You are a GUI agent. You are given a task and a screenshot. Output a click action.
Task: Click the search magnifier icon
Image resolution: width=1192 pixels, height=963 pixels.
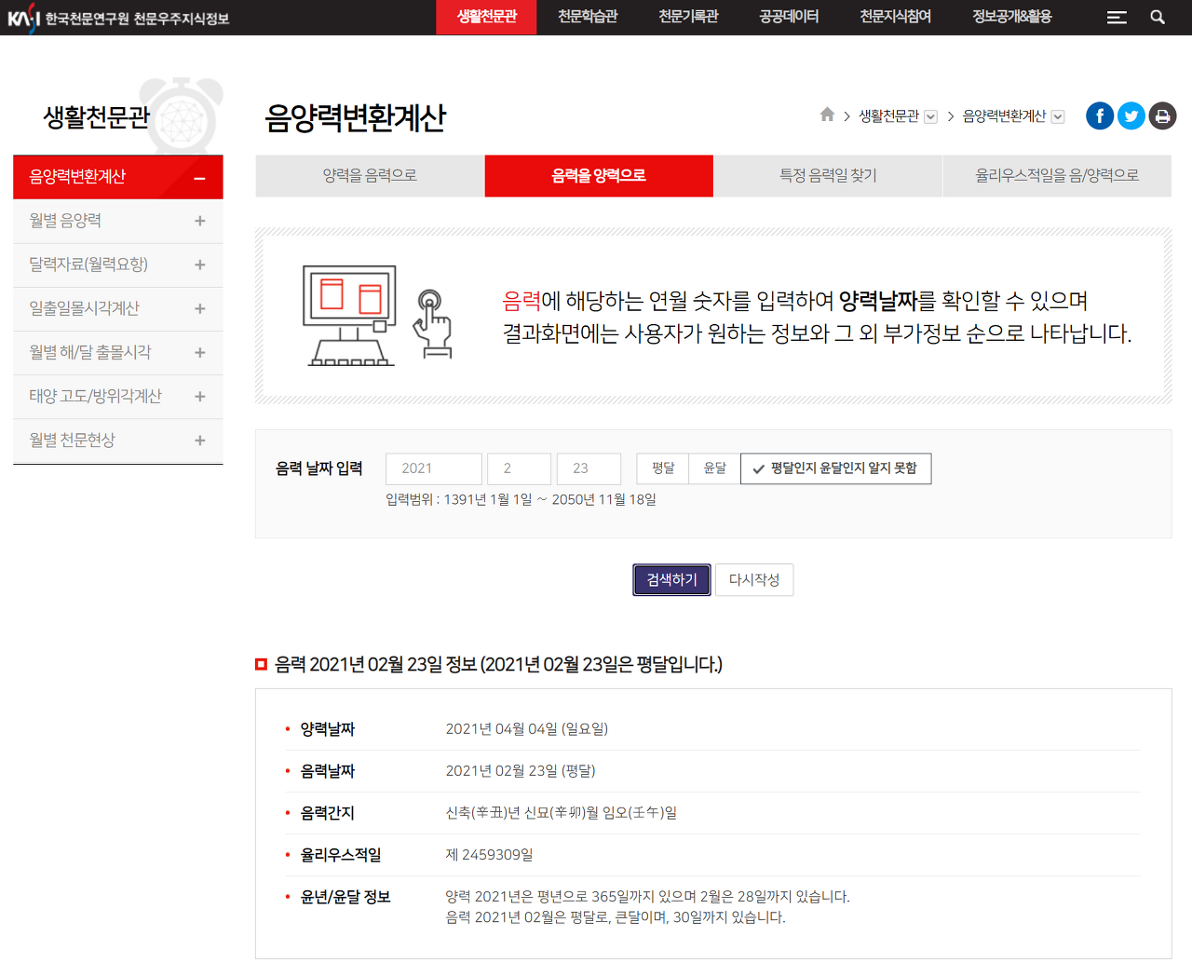coord(1158,17)
